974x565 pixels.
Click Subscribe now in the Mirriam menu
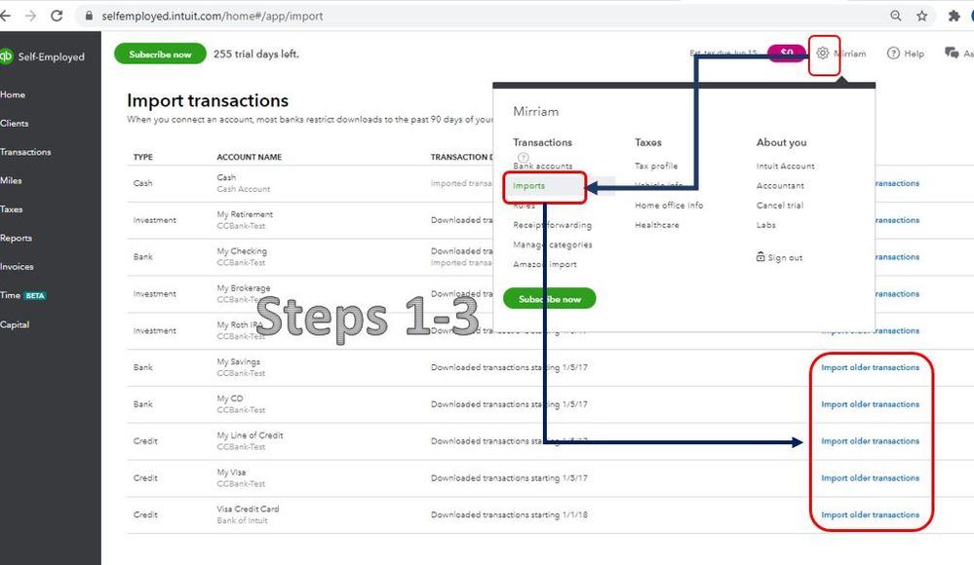550,299
